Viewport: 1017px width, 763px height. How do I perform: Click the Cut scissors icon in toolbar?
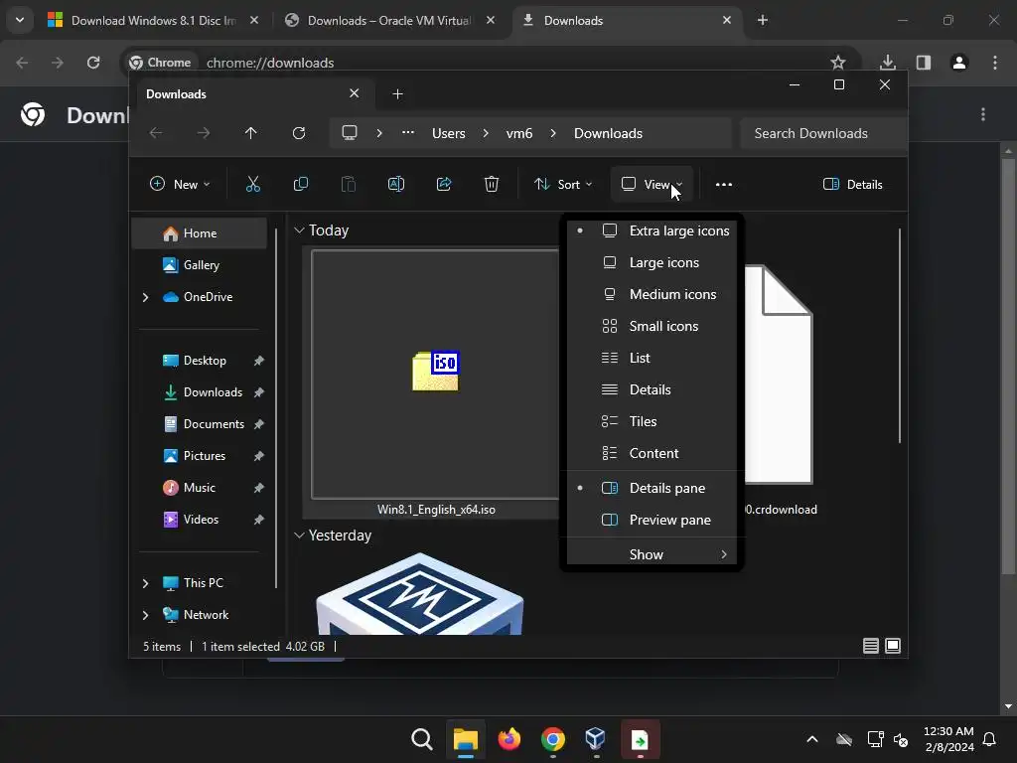coord(253,184)
